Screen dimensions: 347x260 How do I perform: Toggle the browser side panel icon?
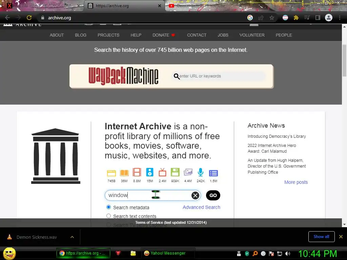click(318, 18)
